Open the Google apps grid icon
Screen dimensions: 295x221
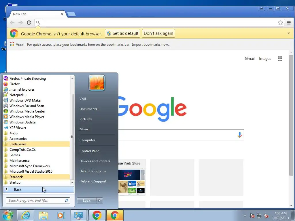(280, 59)
